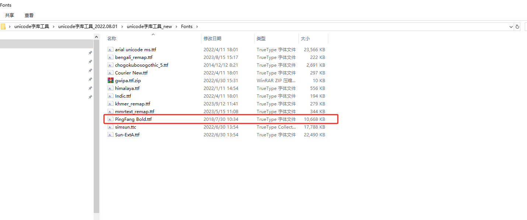The width and height of the screenshot is (527, 220).
Task: Click the mmrtext_remap.ttf file icon
Action: 110,111
